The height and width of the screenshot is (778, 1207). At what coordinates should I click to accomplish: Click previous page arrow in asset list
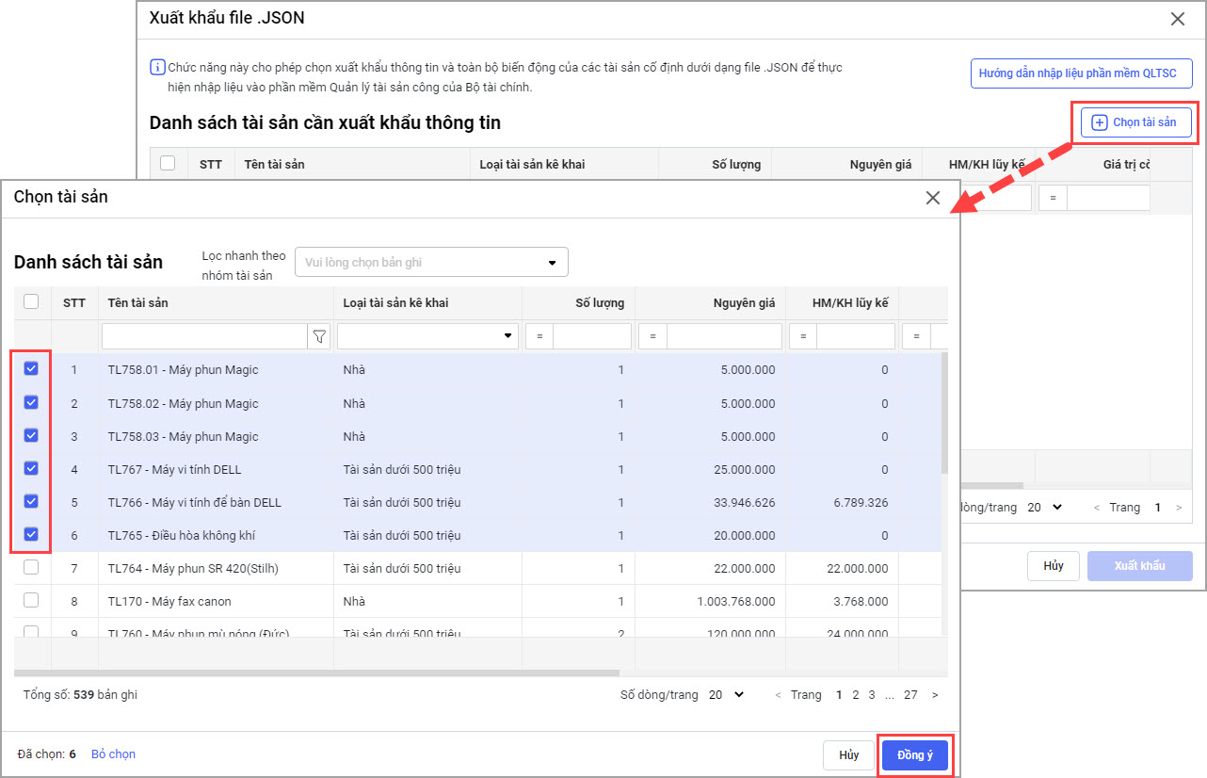click(778, 695)
